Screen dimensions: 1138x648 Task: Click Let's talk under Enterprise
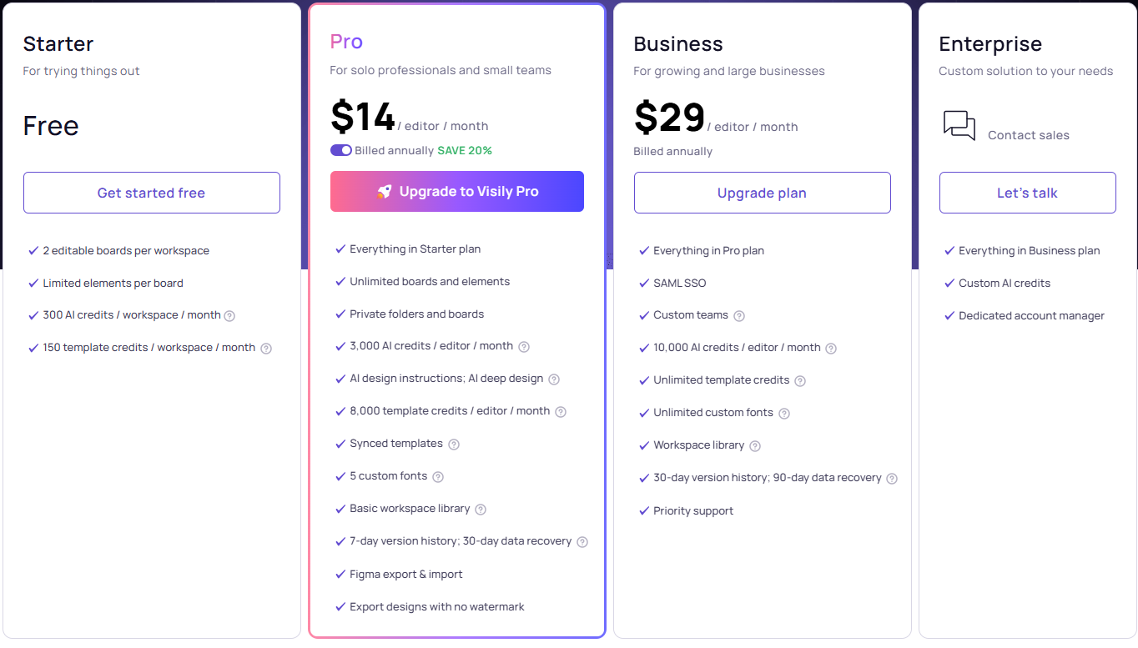click(x=1027, y=192)
